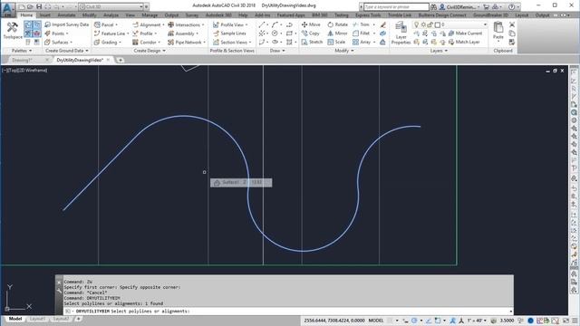Click Sample Lines button
The image size is (580, 326).
229,34
